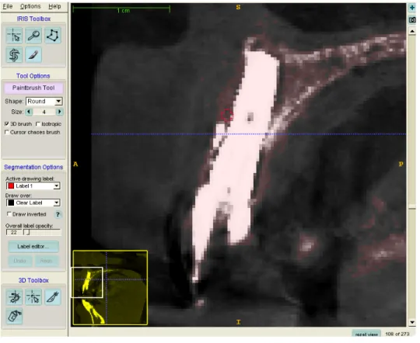Click the opacity value field showing 22
Screen dimensions: 420x343
point(14,232)
